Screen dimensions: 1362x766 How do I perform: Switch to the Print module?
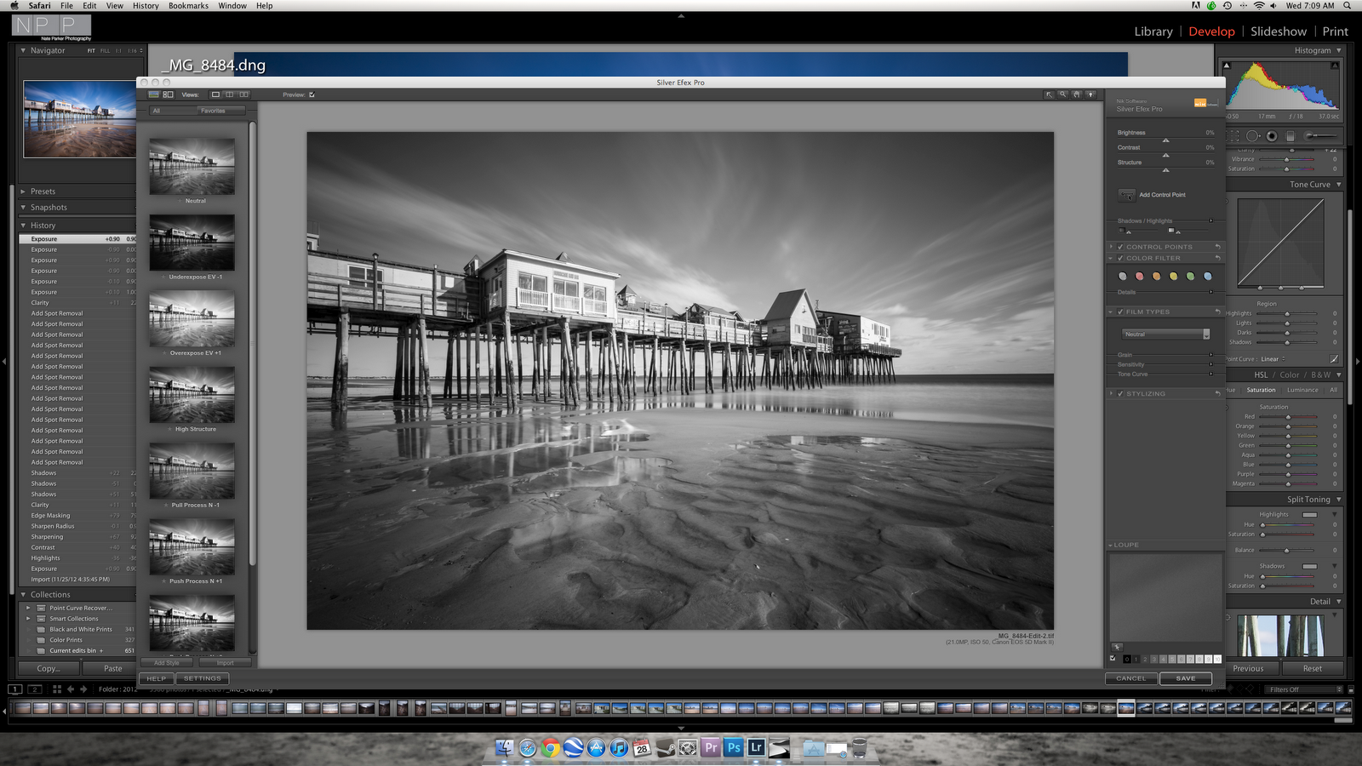[x=1335, y=31]
